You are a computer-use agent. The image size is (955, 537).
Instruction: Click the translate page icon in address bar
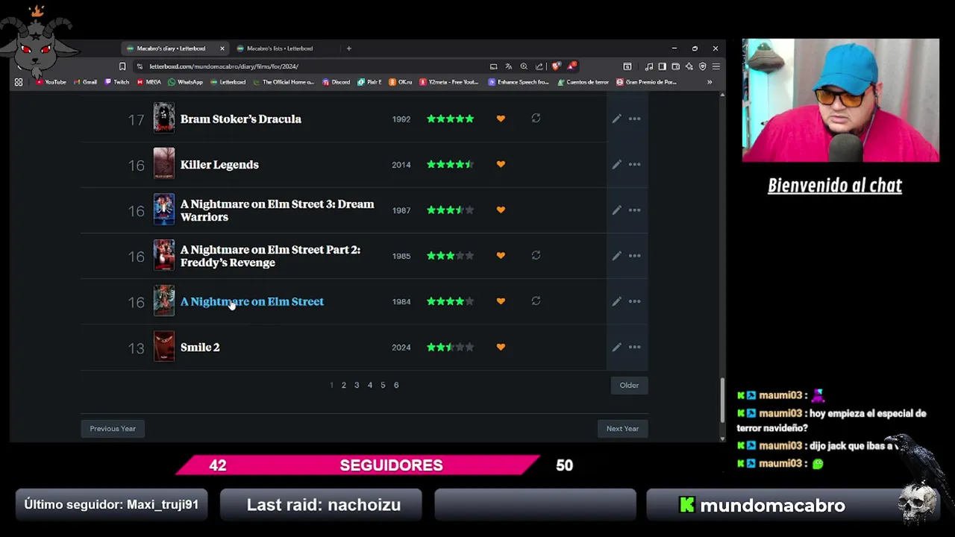(x=508, y=66)
